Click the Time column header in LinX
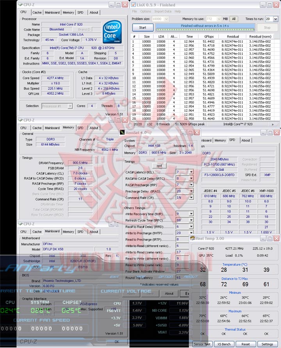Viewport: 281px width, 348px height. 189,37
